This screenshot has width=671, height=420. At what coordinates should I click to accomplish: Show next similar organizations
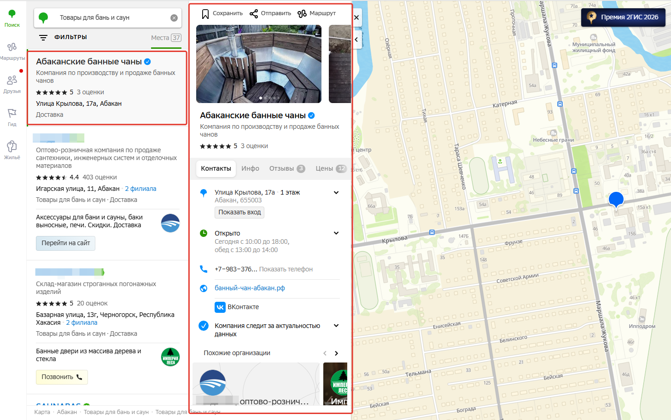pyautogui.click(x=336, y=353)
